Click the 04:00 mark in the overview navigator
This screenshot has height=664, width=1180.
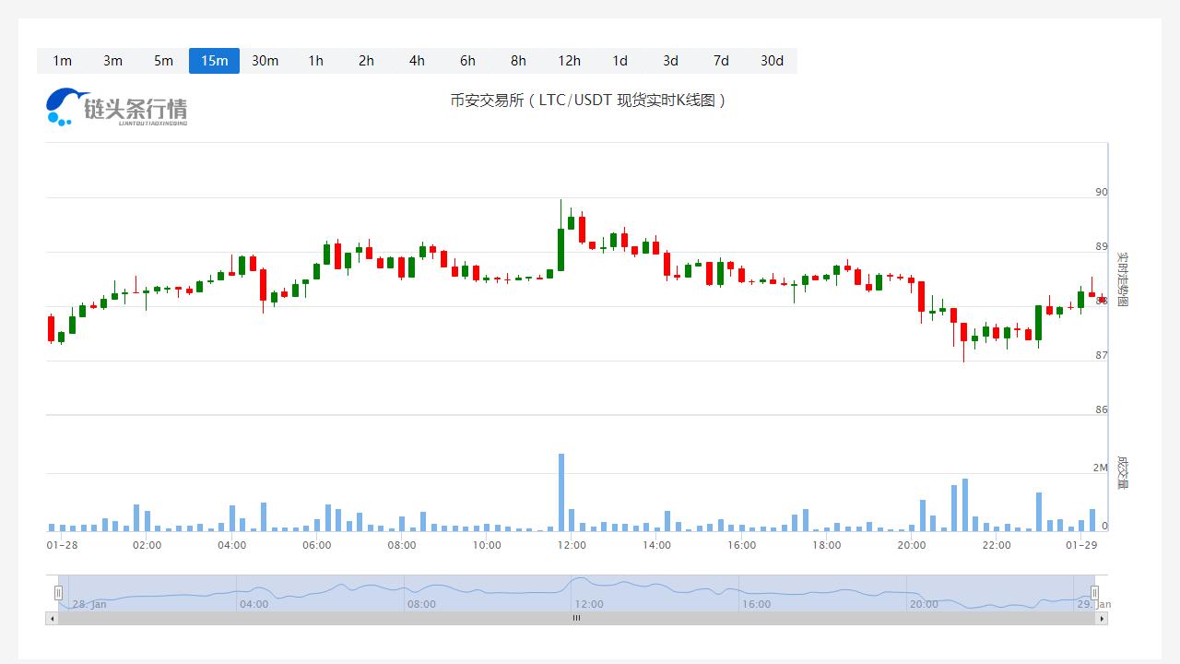(x=254, y=604)
